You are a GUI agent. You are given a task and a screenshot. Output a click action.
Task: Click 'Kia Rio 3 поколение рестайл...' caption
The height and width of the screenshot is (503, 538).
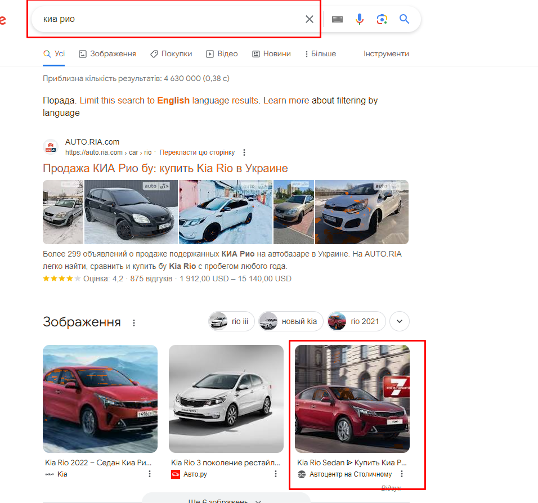[226, 462]
